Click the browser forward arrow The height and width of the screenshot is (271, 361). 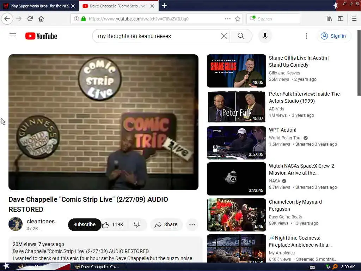[19, 19]
